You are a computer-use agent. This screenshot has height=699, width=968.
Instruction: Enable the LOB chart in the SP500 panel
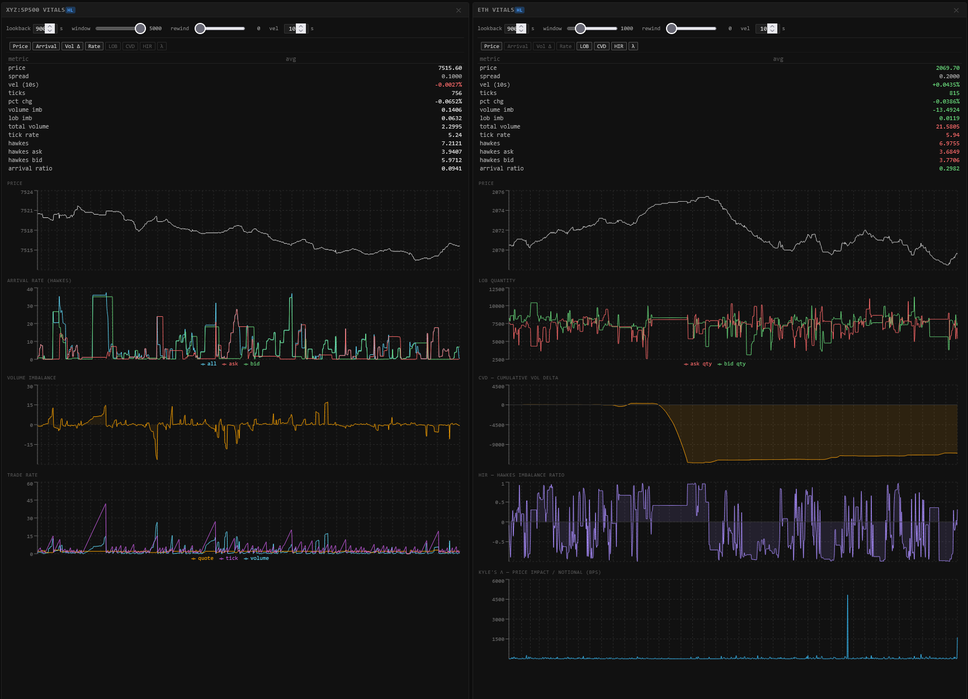[x=113, y=46]
